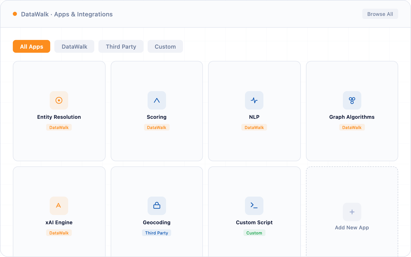Select the Custom filter tab
The height and width of the screenshot is (257, 411).
coord(165,46)
